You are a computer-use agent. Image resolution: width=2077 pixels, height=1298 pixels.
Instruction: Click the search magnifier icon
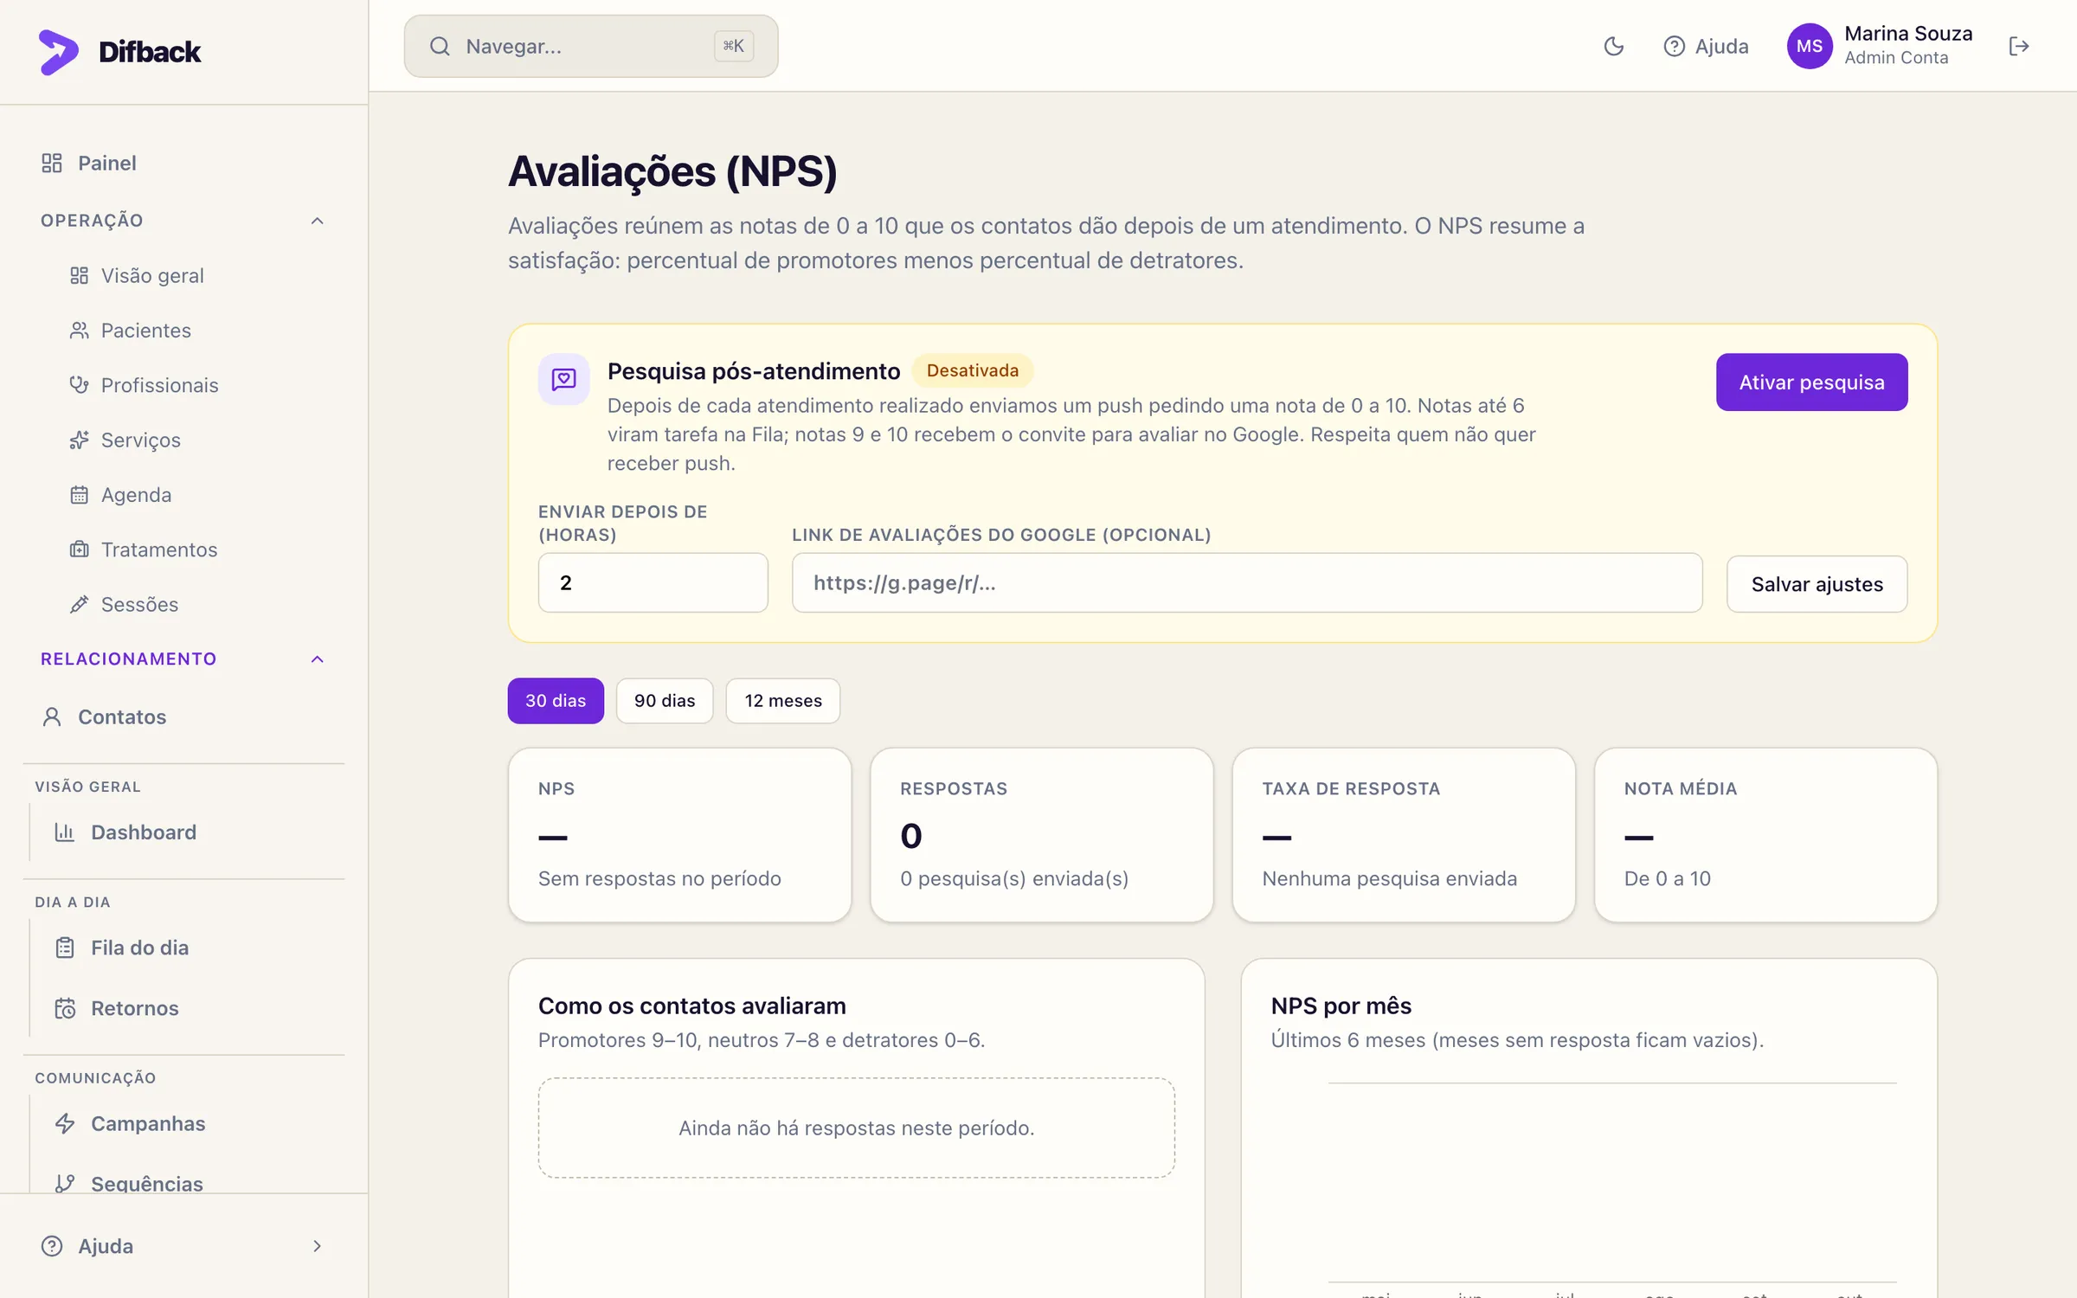click(440, 46)
